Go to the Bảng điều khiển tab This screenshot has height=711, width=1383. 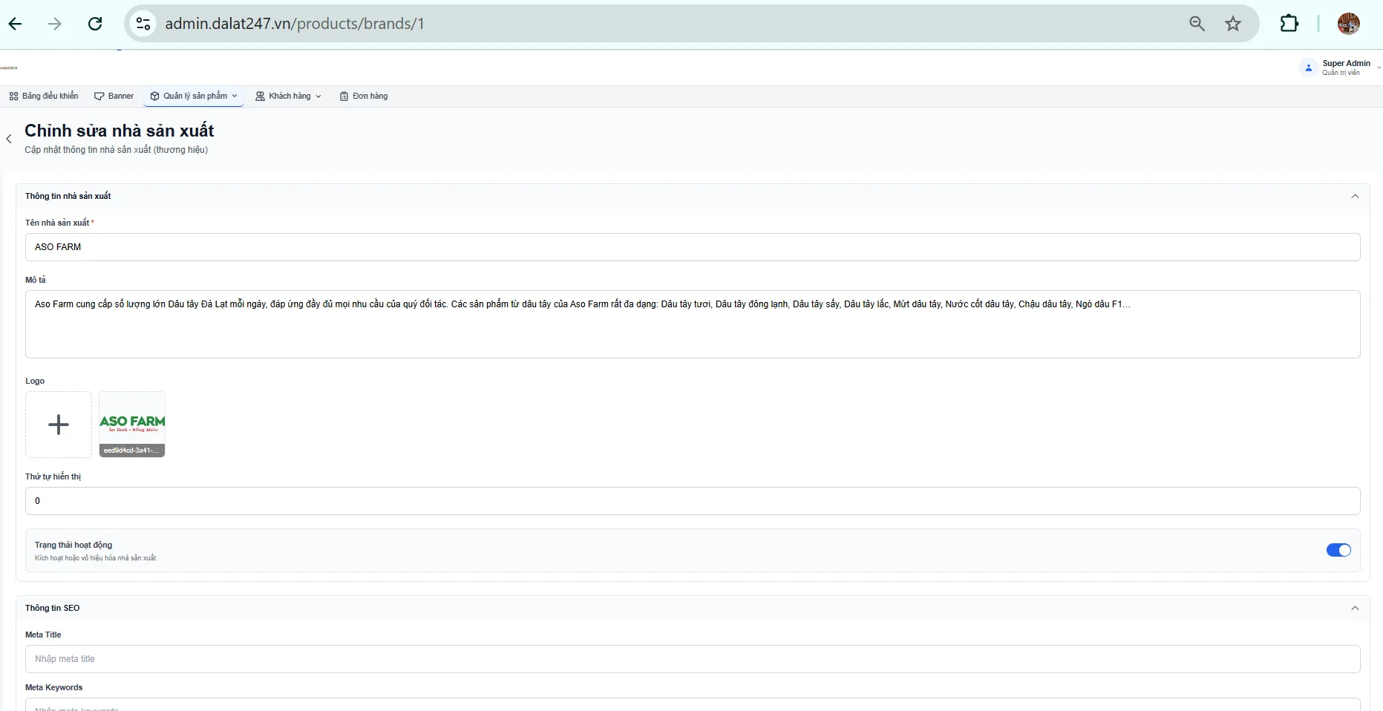click(x=44, y=96)
